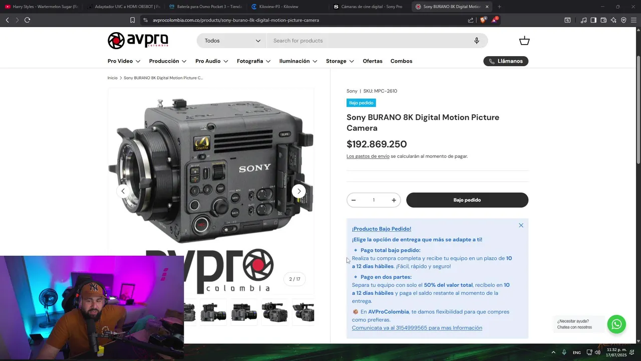Screen dimensions: 641x361
Task: View site information icon in address bar
Action: point(145,20)
